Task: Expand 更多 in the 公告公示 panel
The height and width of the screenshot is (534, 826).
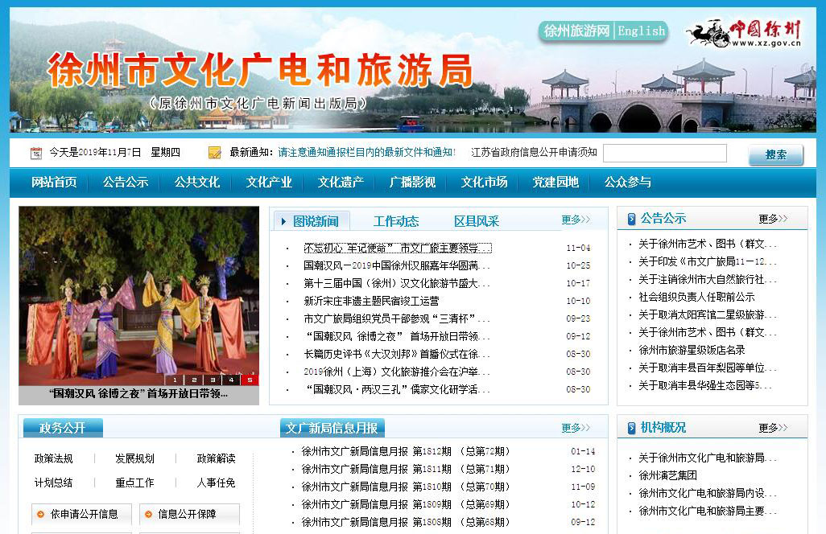Action: (772, 219)
